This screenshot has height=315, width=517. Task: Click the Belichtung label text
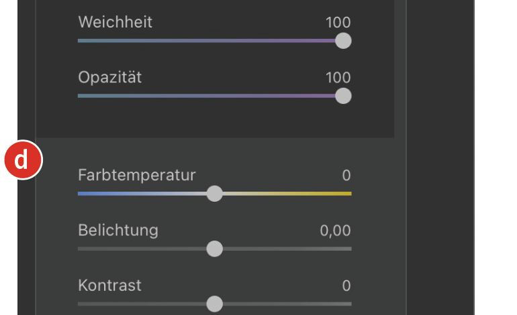pyautogui.click(x=118, y=231)
